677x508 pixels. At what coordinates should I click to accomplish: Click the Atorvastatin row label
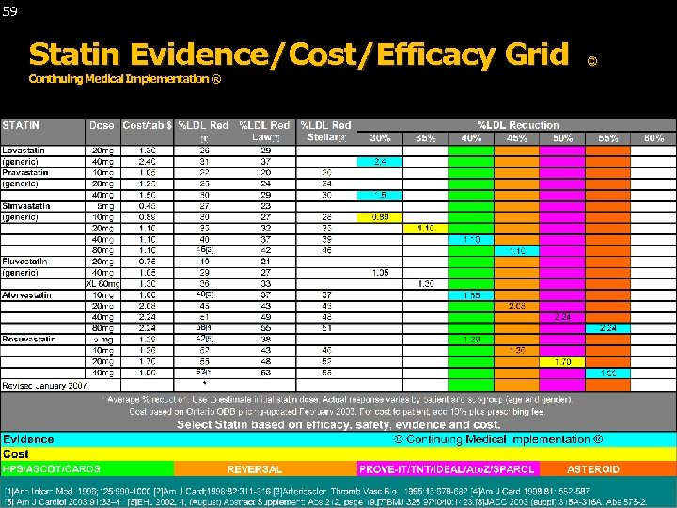(26, 295)
